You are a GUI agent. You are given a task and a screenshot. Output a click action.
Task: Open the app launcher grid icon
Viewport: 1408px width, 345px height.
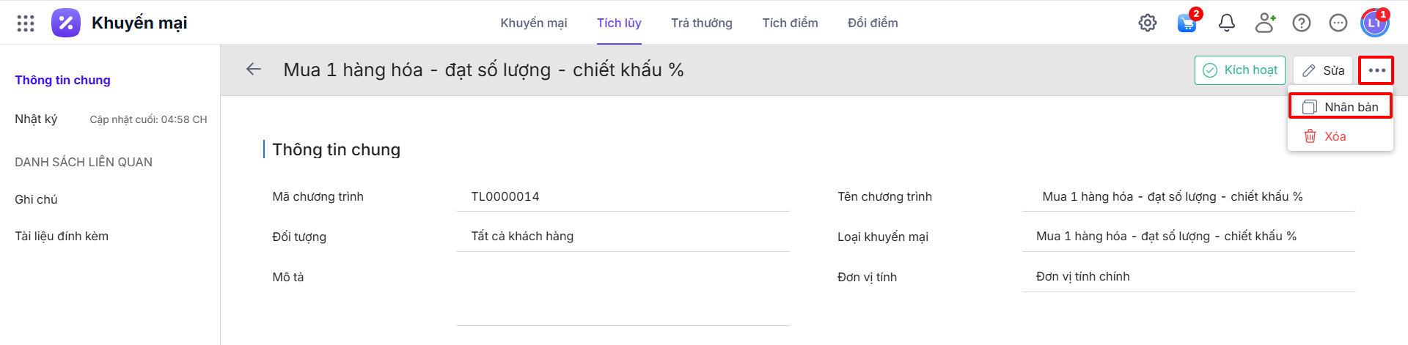point(26,23)
